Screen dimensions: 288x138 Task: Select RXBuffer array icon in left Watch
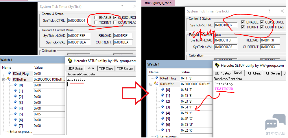tap(9, 79)
